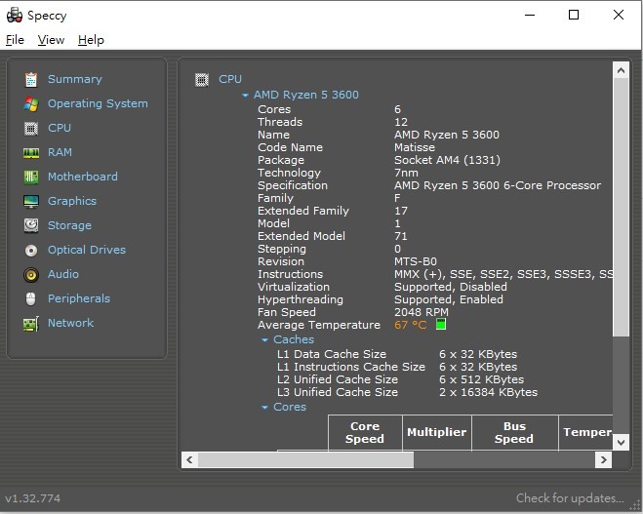The height and width of the screenshot is (514, 643).
Task: Click the Optical Drives disc icon
Action: tap(31, 250)
